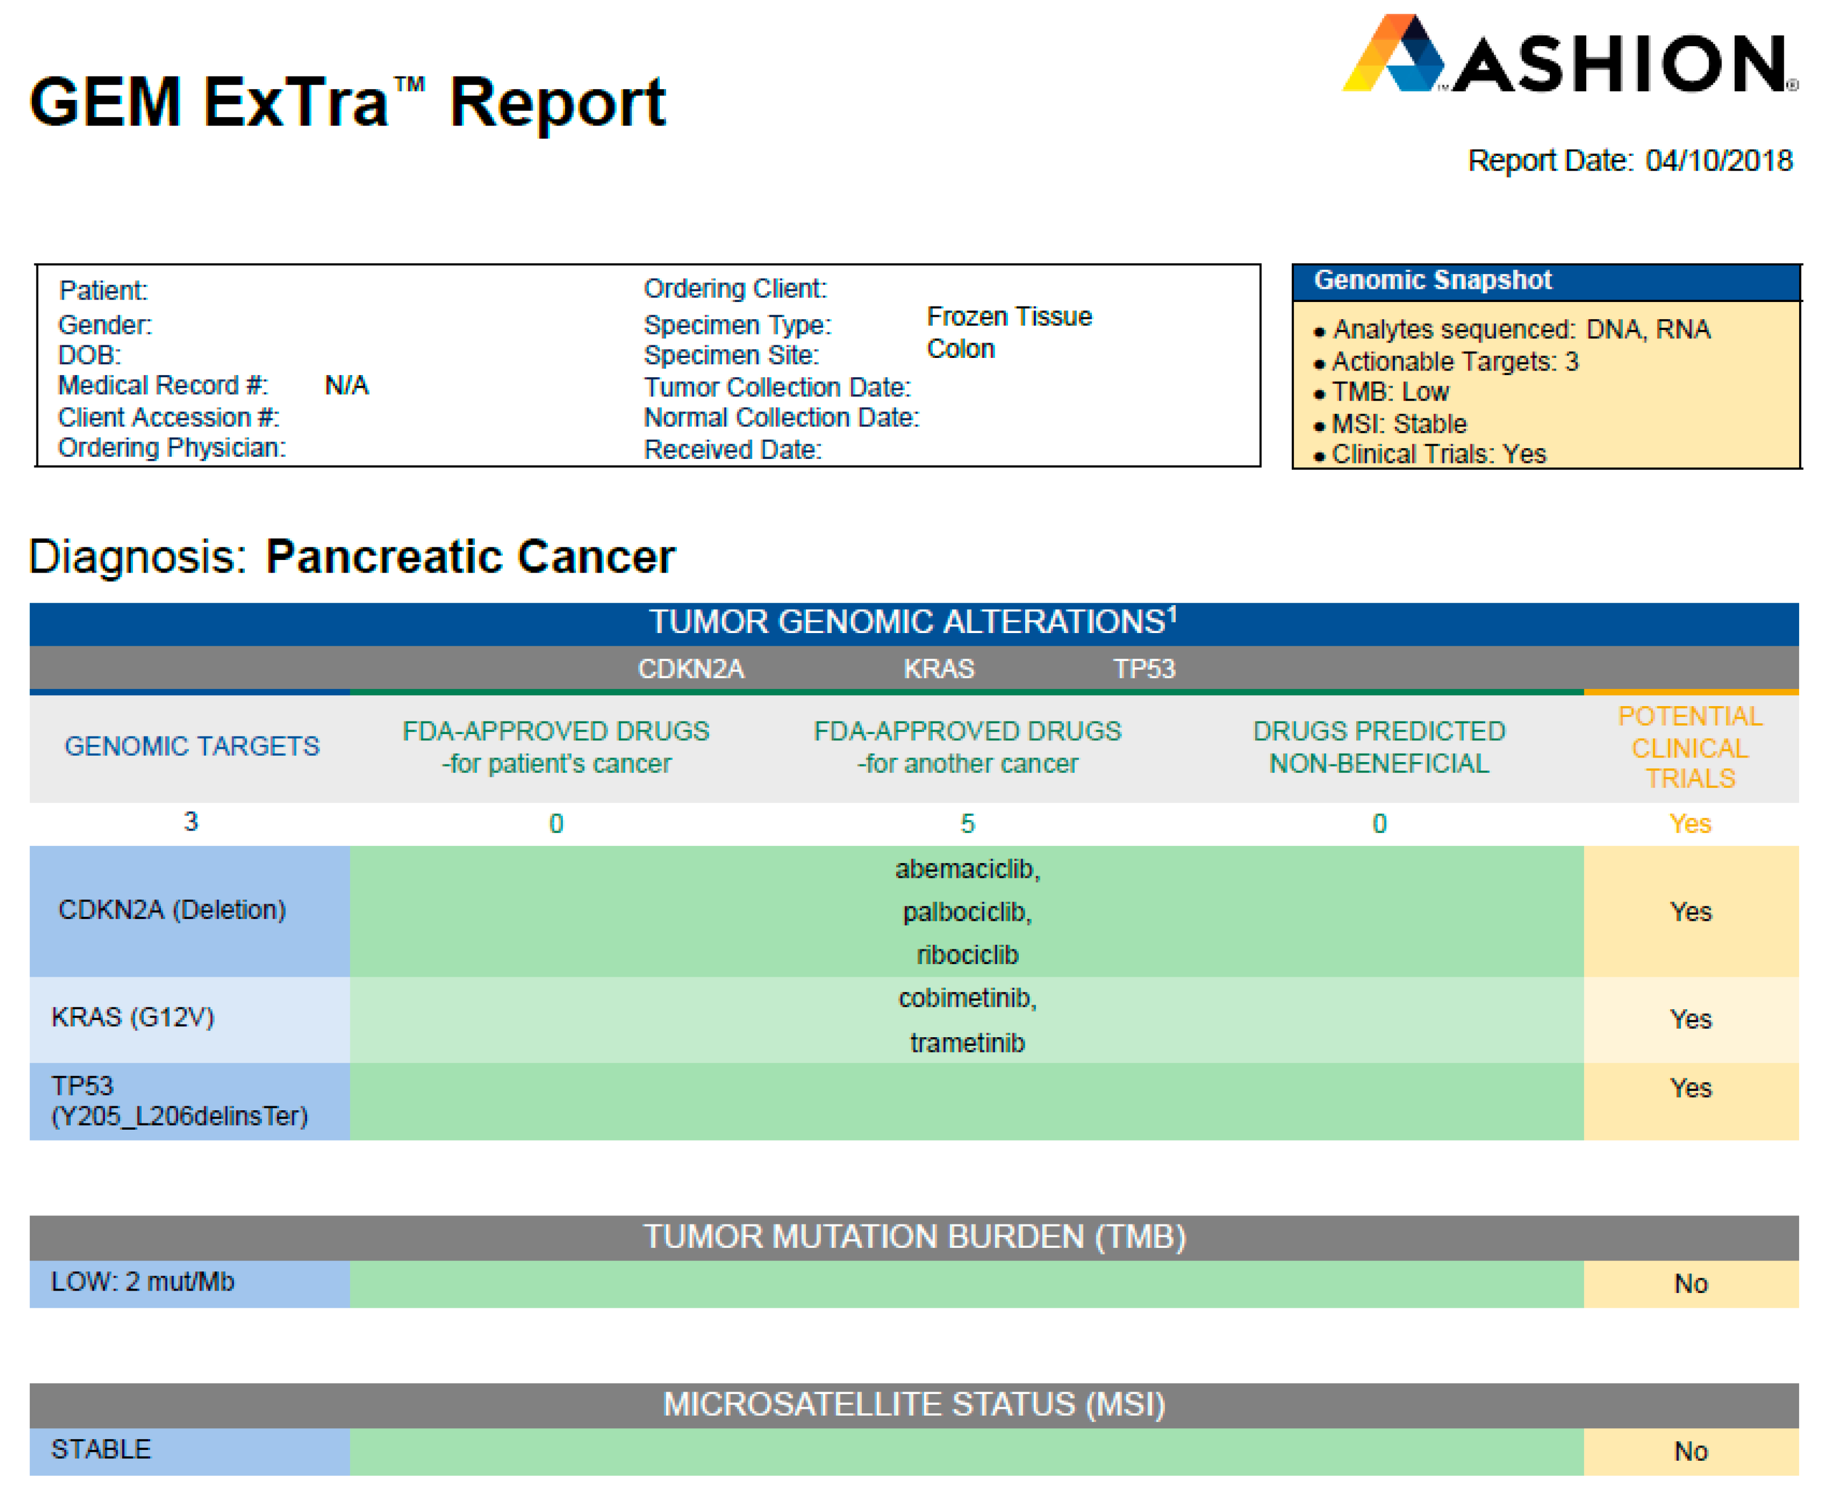
Task: Select the KRAS column header
Action: 938,668
